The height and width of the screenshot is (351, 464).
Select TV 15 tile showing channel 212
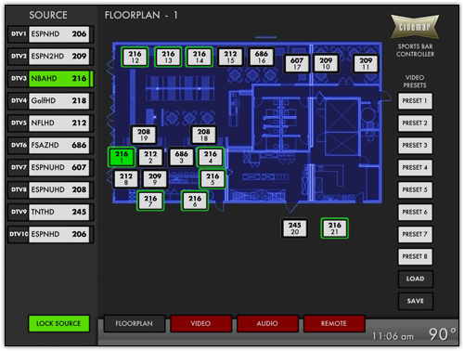230,57
